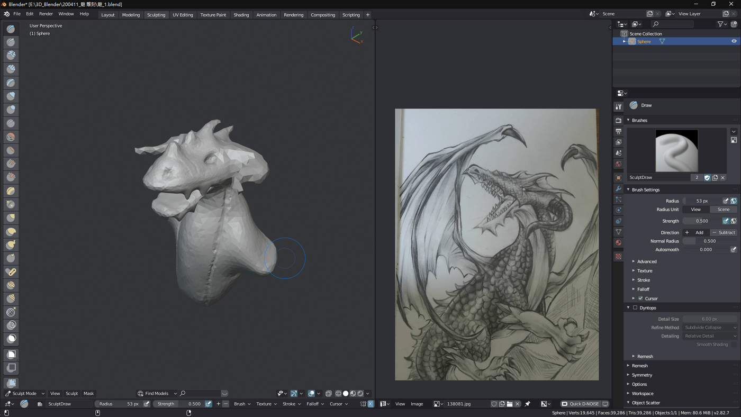This screenshot has width=741, height=417.
Task: Expand the Workspace panel
Action: [643, 394]
